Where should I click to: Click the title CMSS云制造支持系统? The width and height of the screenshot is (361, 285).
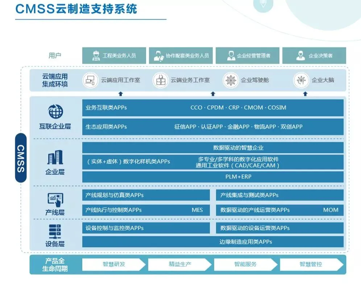coord(76,9)
